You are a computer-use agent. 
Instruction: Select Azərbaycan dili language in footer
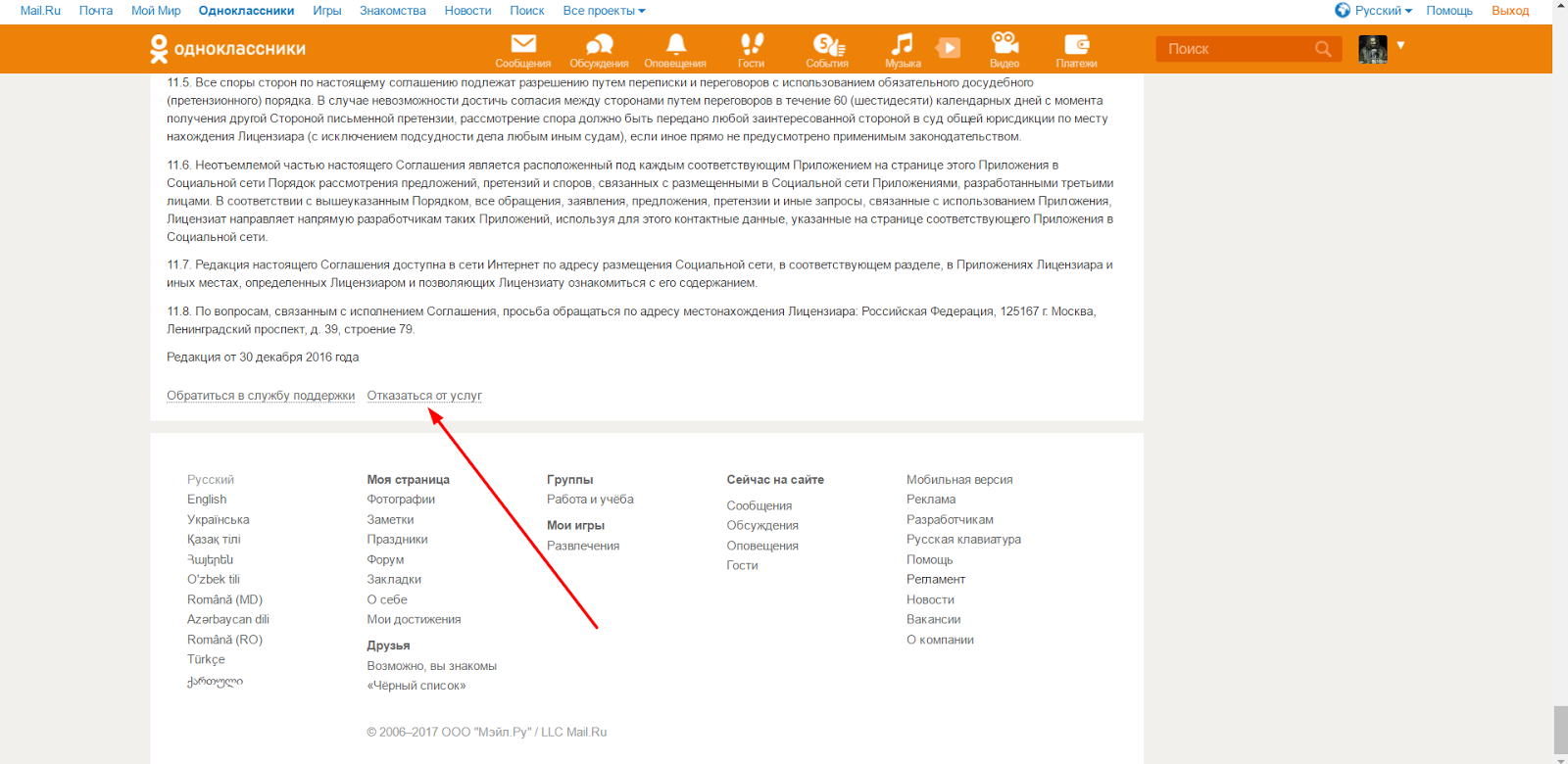tap(228, 619)
